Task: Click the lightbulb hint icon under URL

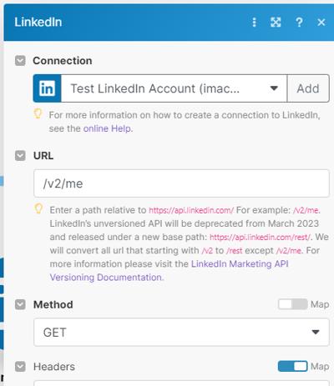Action: [x=38, y=208]
